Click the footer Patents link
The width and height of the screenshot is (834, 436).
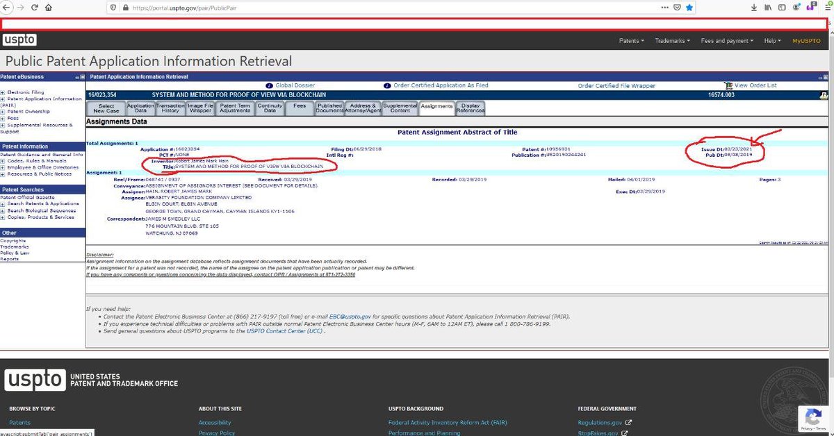tap(19, 422)
